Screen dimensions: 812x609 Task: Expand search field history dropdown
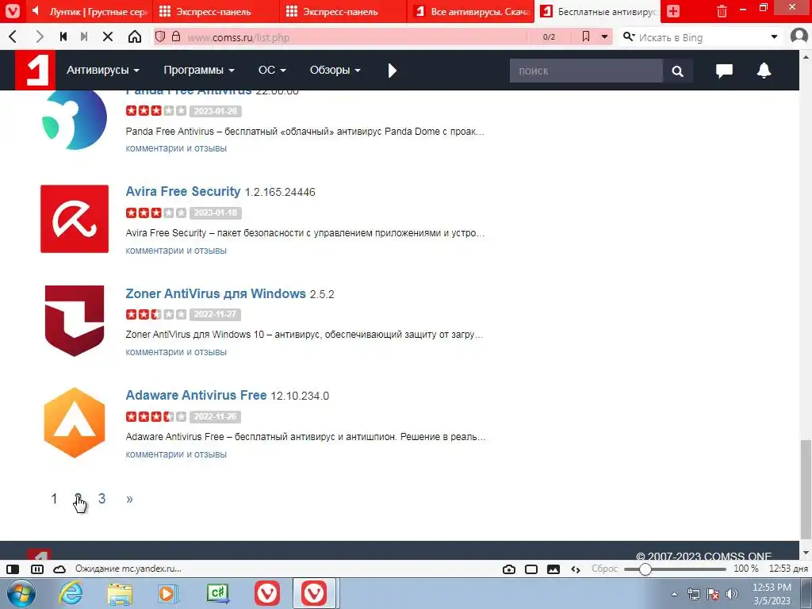[x=774, y=36]
